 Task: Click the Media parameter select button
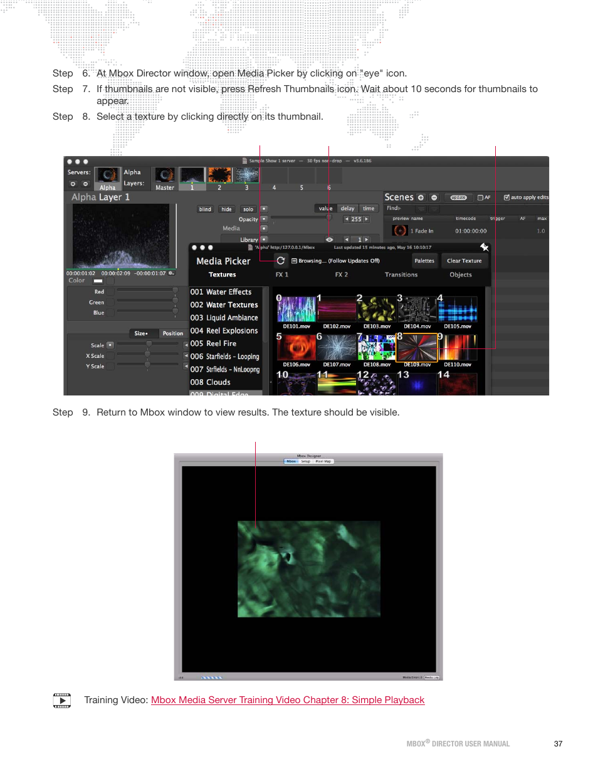(x=264, y=228)
